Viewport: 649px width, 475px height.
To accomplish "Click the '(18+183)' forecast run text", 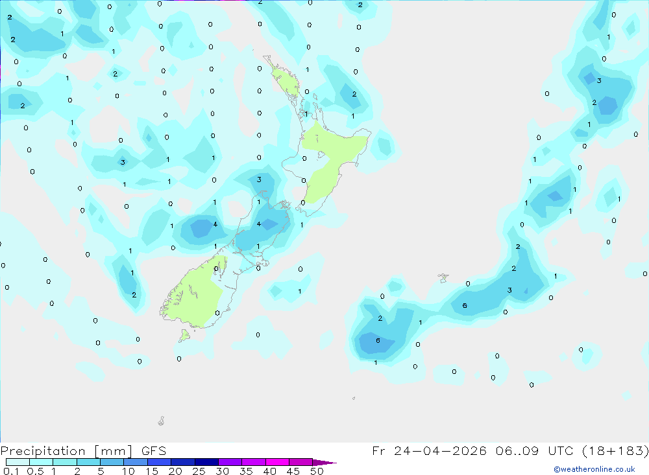I will pyautogui.click(x=615, y=450).
